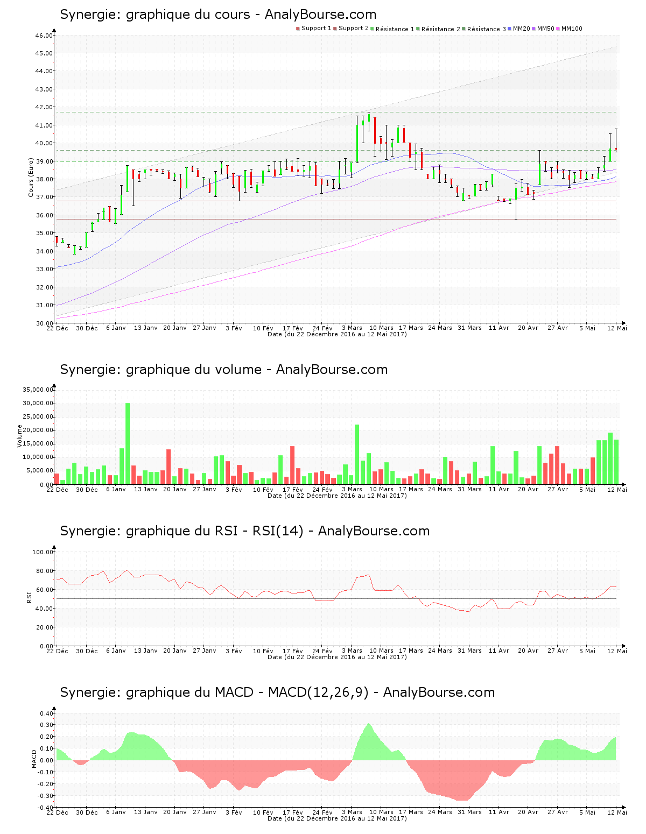Click the MM100 pink legend swatch

[558, 29]
